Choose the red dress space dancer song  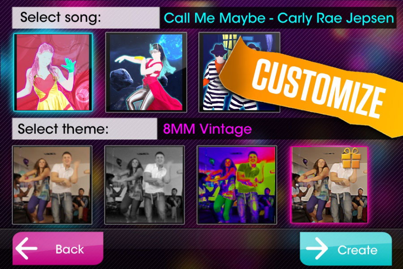click(146, 72)
